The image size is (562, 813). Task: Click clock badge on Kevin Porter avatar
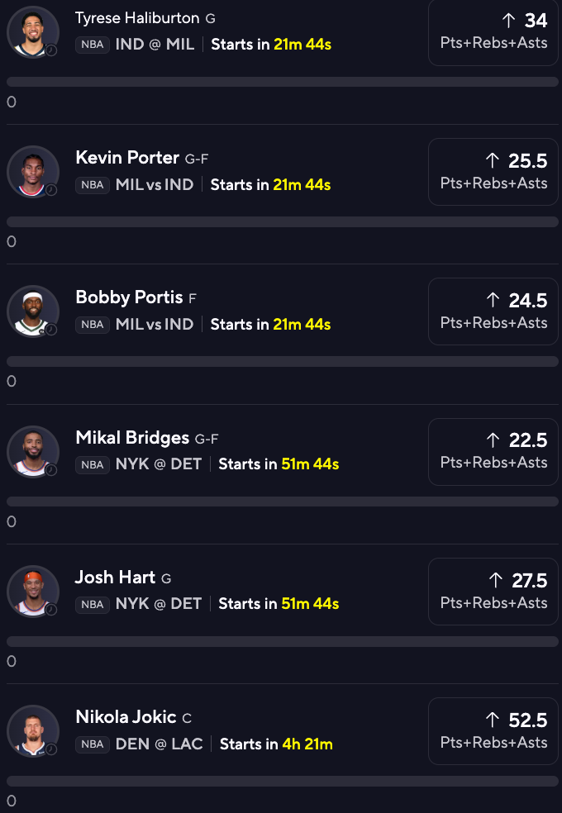pos(50,190)
